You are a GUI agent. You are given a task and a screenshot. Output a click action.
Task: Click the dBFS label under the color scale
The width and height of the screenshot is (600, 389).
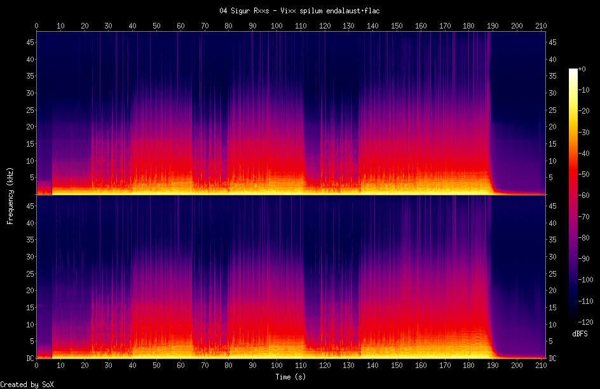coord(580,333)
